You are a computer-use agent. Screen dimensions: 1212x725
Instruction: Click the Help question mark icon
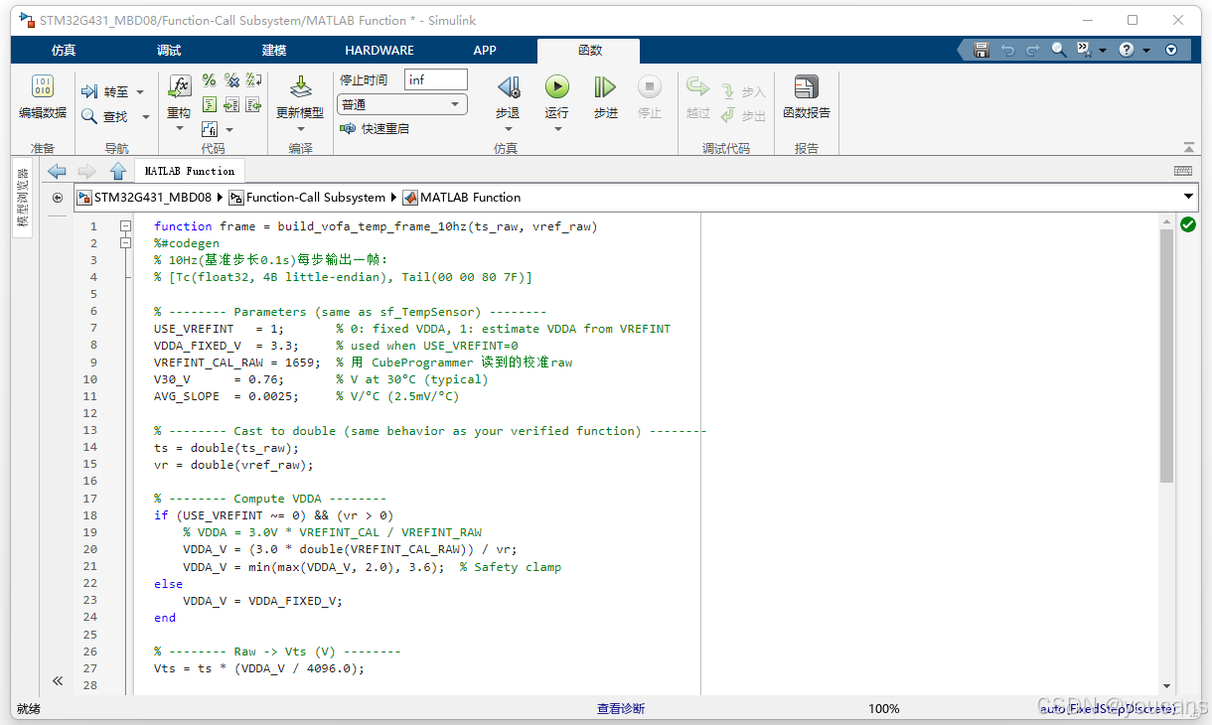(x=1127, y=50)
